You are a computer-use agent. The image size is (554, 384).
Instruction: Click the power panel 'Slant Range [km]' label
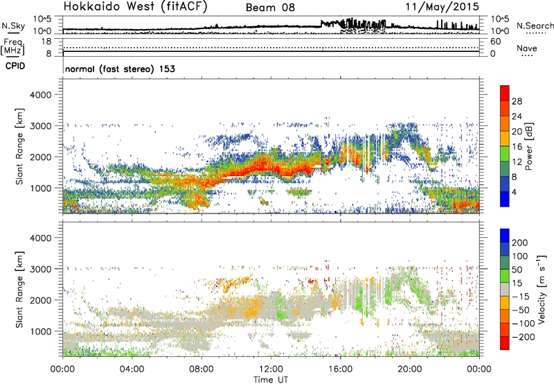pos(19,146)
